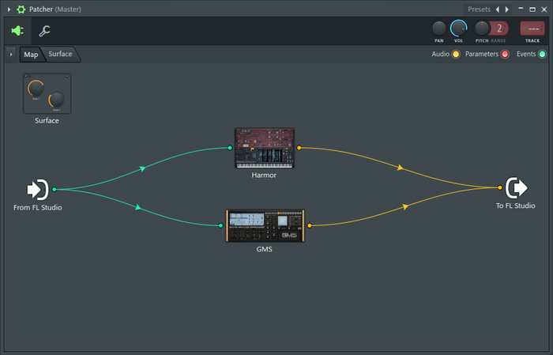Screen dimensions: 553x355
Task: Expand the arrow left of Map tab
Action: (x=11, y=55)
